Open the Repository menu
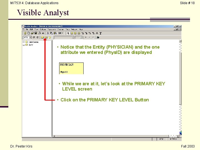The width and height of the screenshot is (200, 150). point(52,29)
